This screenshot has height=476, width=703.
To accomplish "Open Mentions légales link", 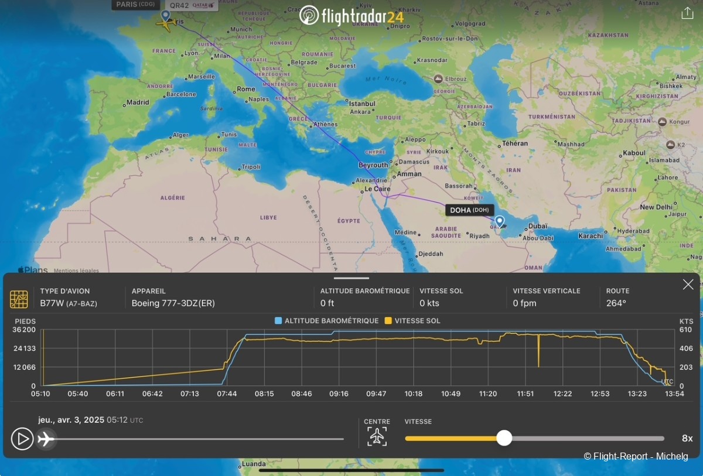I will point(76,270).
